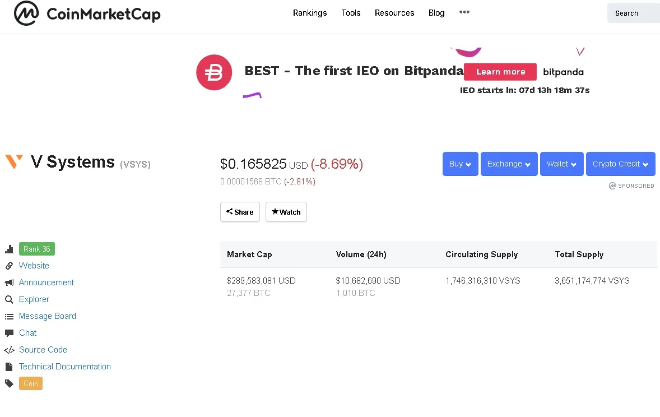The width and height of the screenshot is (660, 417).
Task: Open the Resources menu
Action: click(x=394, y=13)
